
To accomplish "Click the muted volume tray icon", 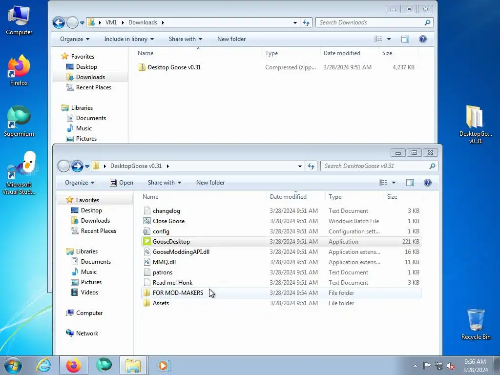I will click(451, 366).
